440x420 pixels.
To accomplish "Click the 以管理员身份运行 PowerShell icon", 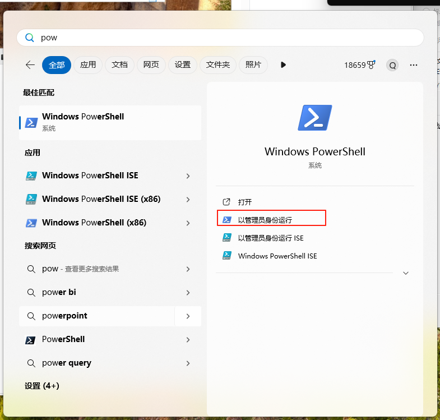I will pos(227,220).
